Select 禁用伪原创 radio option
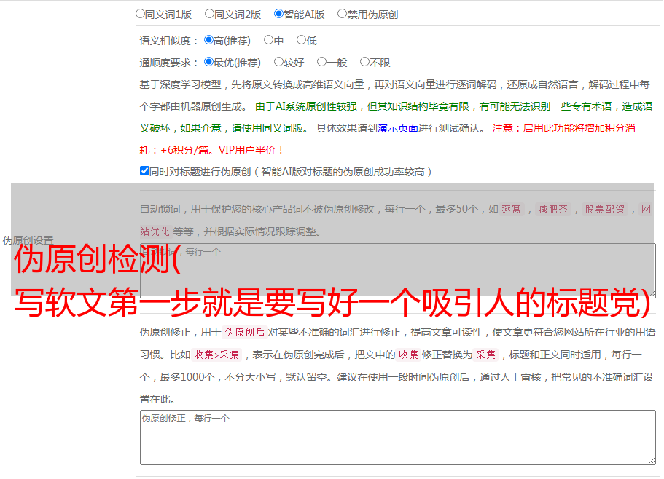Screen dimensions: 664x479 click(342, 14)
